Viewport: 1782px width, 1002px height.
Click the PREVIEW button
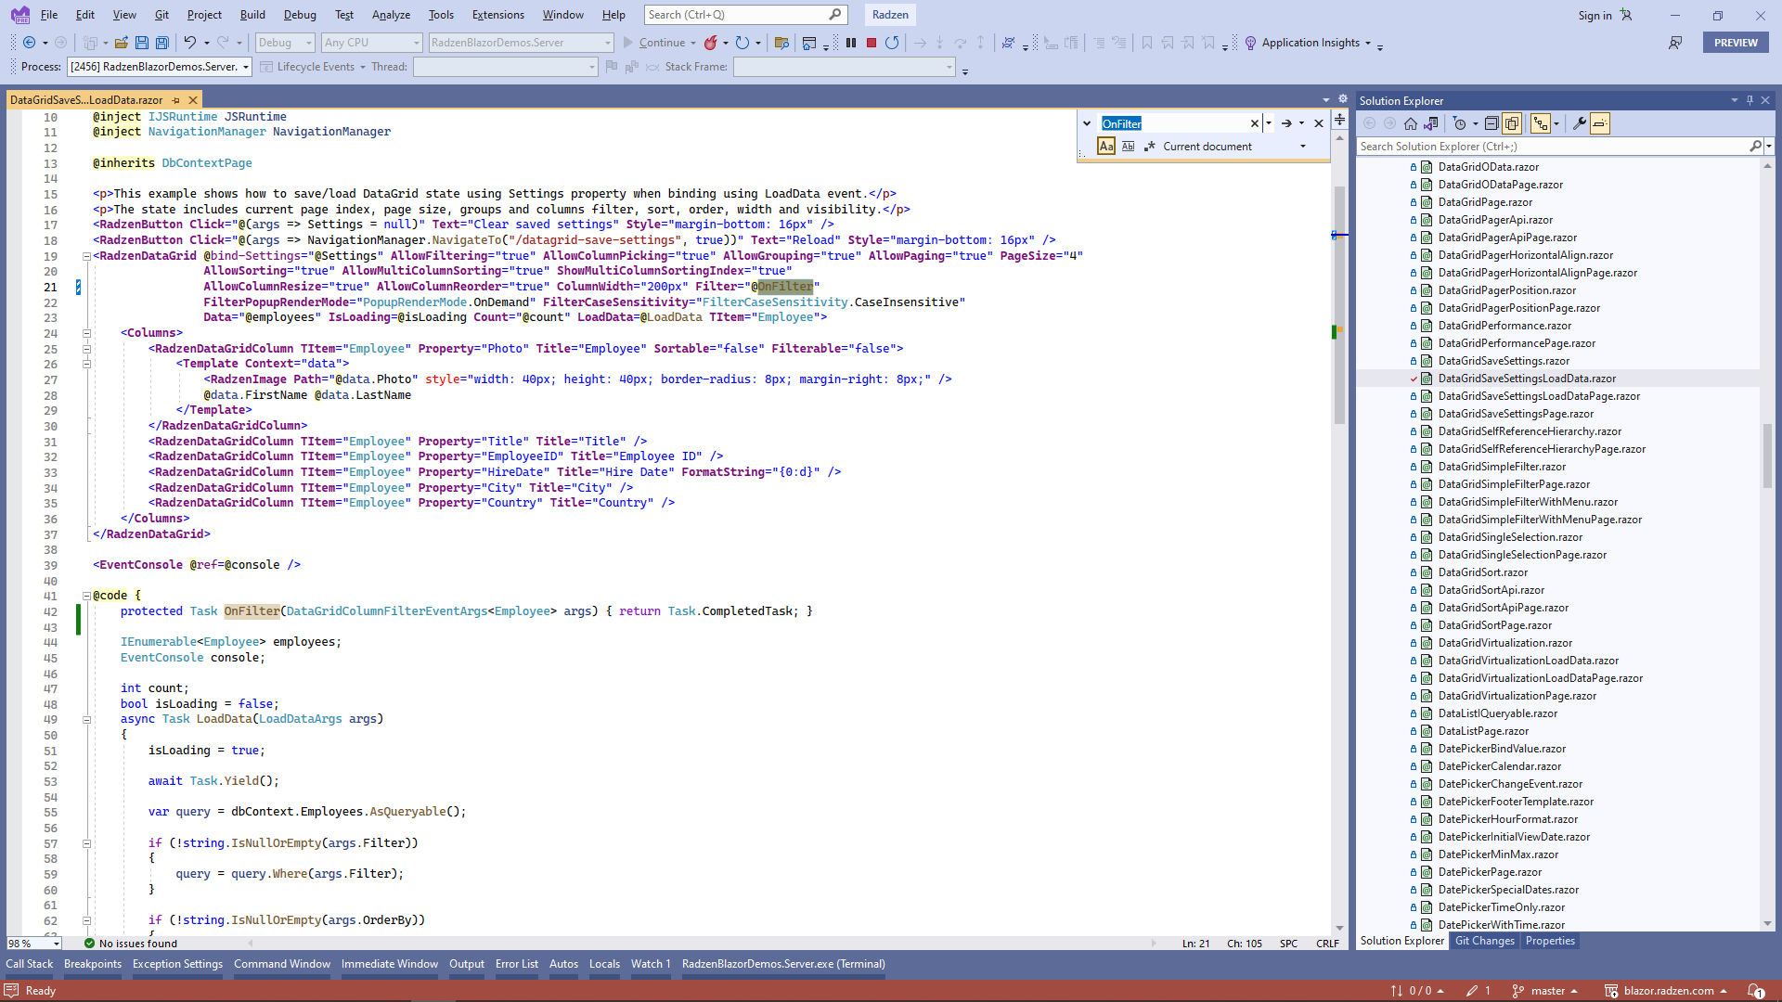click(x=1736, y=42)
